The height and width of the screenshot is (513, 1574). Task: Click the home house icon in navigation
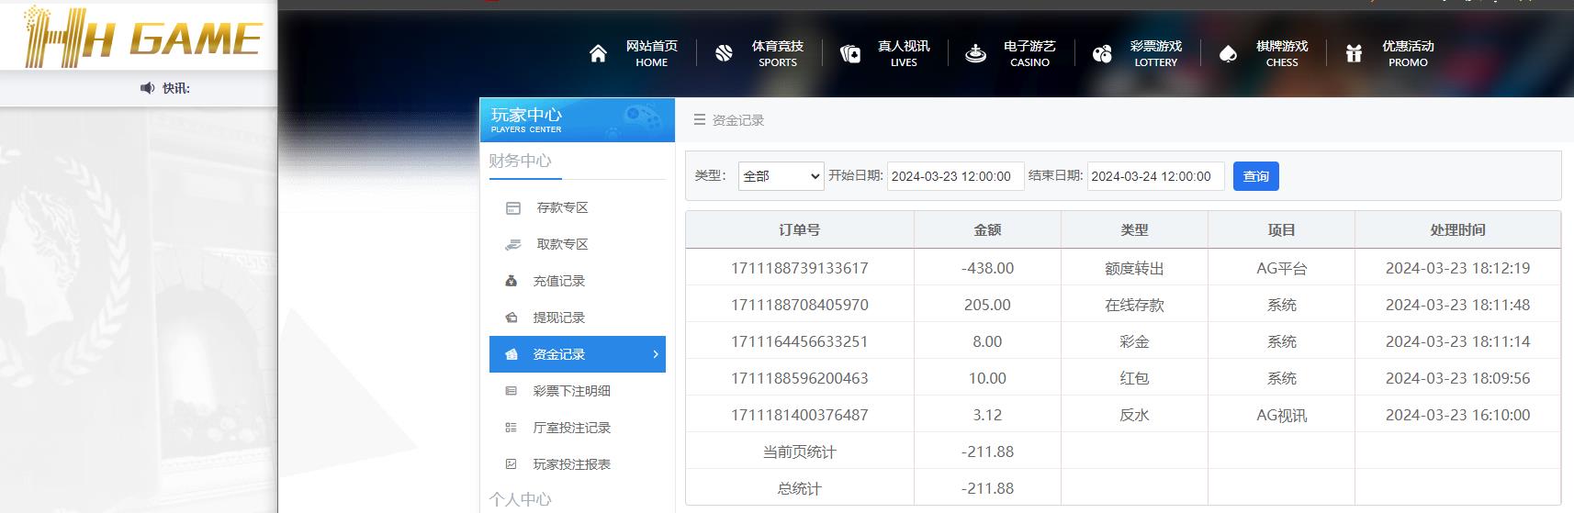click(598, 54)
